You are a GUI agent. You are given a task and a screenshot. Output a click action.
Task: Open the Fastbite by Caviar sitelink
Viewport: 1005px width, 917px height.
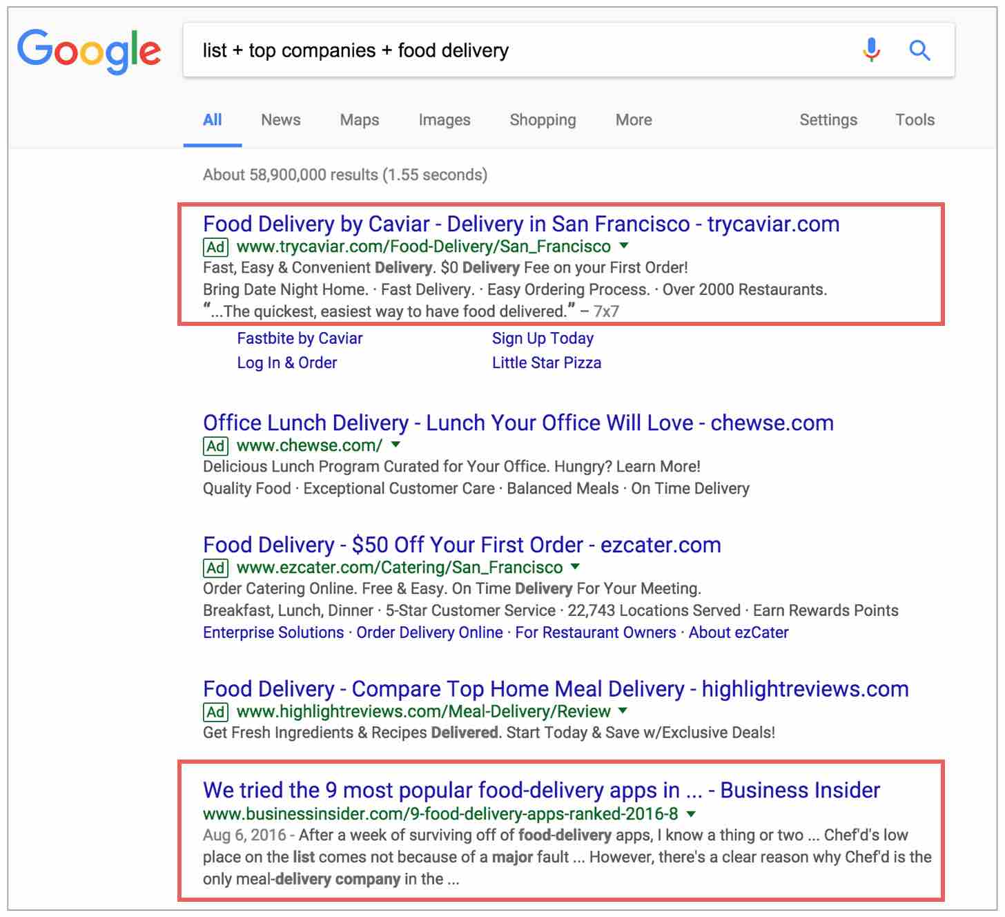(x=300, y=338)
